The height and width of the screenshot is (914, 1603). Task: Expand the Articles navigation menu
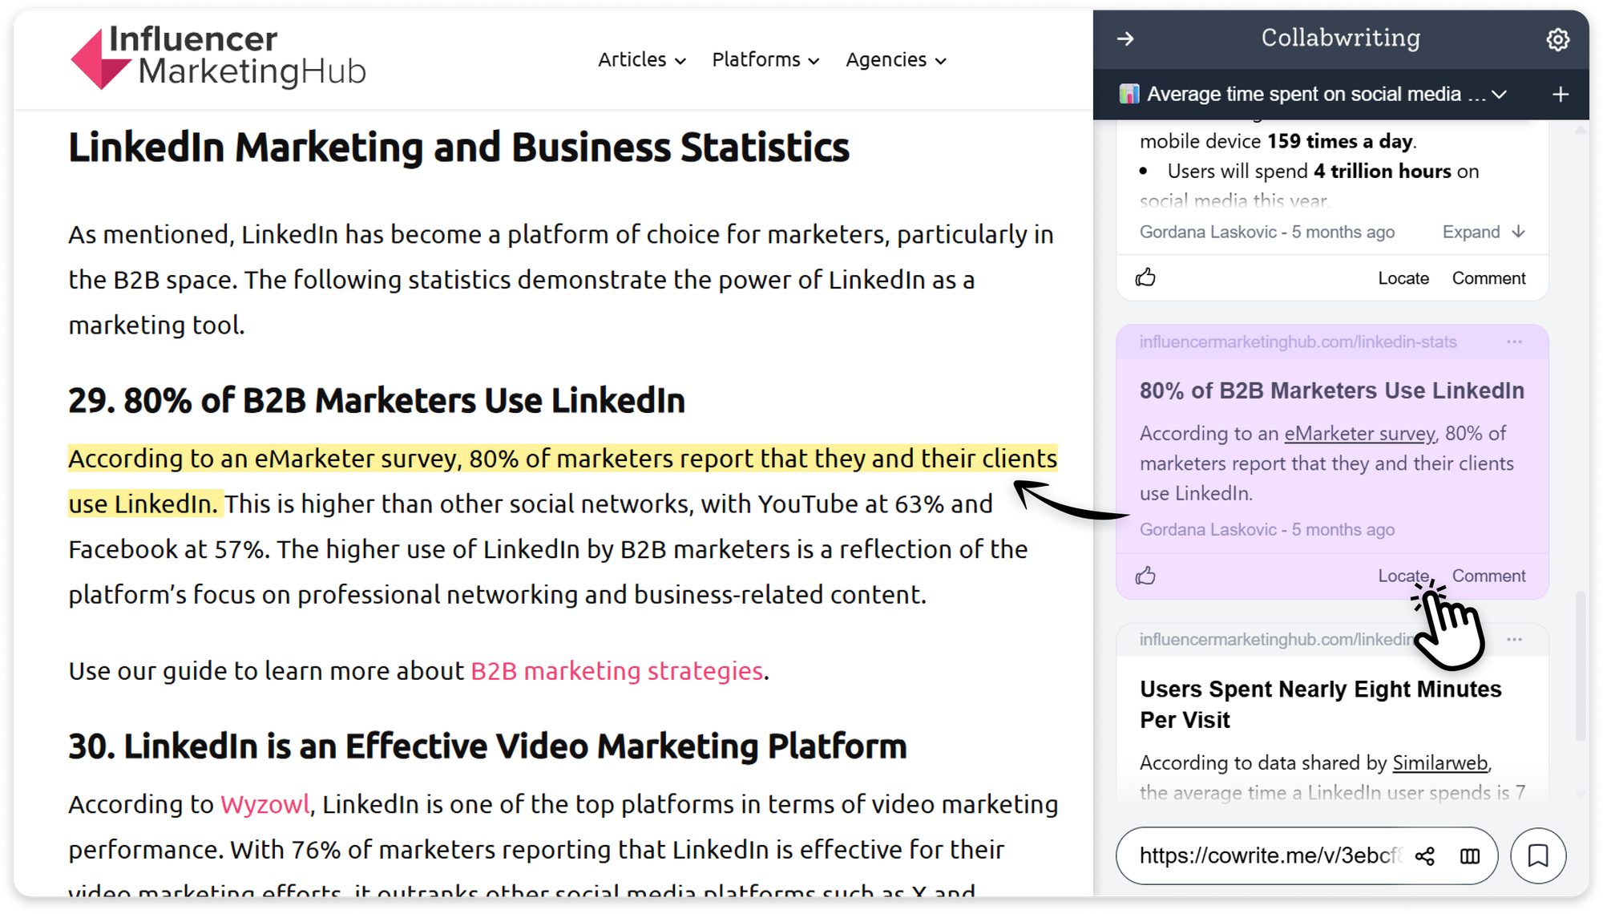[x=641, y=60]
